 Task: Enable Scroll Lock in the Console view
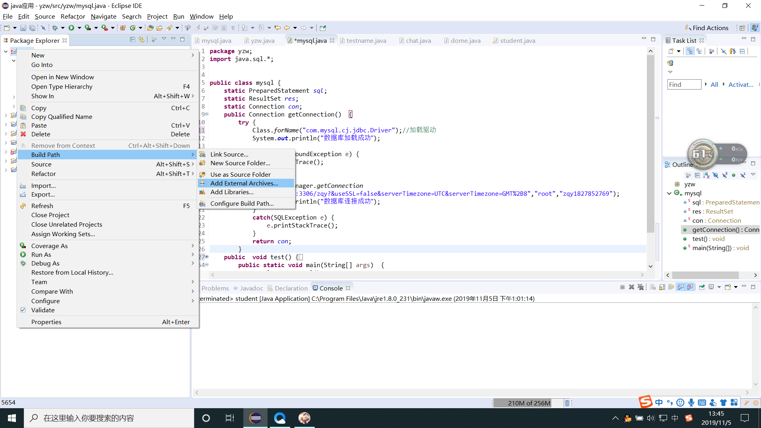coord(662,287)
